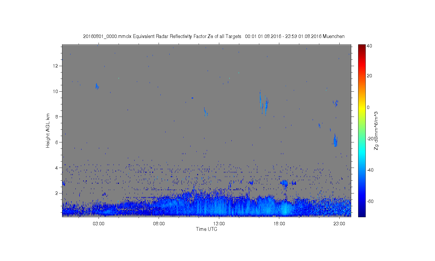Click the colorbar value 0
The height and width of the screenshot is (261, 435).
pos(368,107)
